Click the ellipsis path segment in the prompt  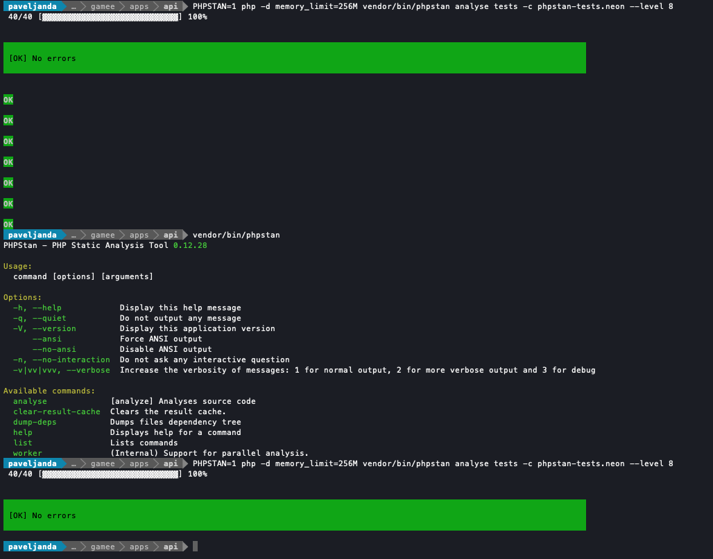pyautogui.click(x=74, y=6)
